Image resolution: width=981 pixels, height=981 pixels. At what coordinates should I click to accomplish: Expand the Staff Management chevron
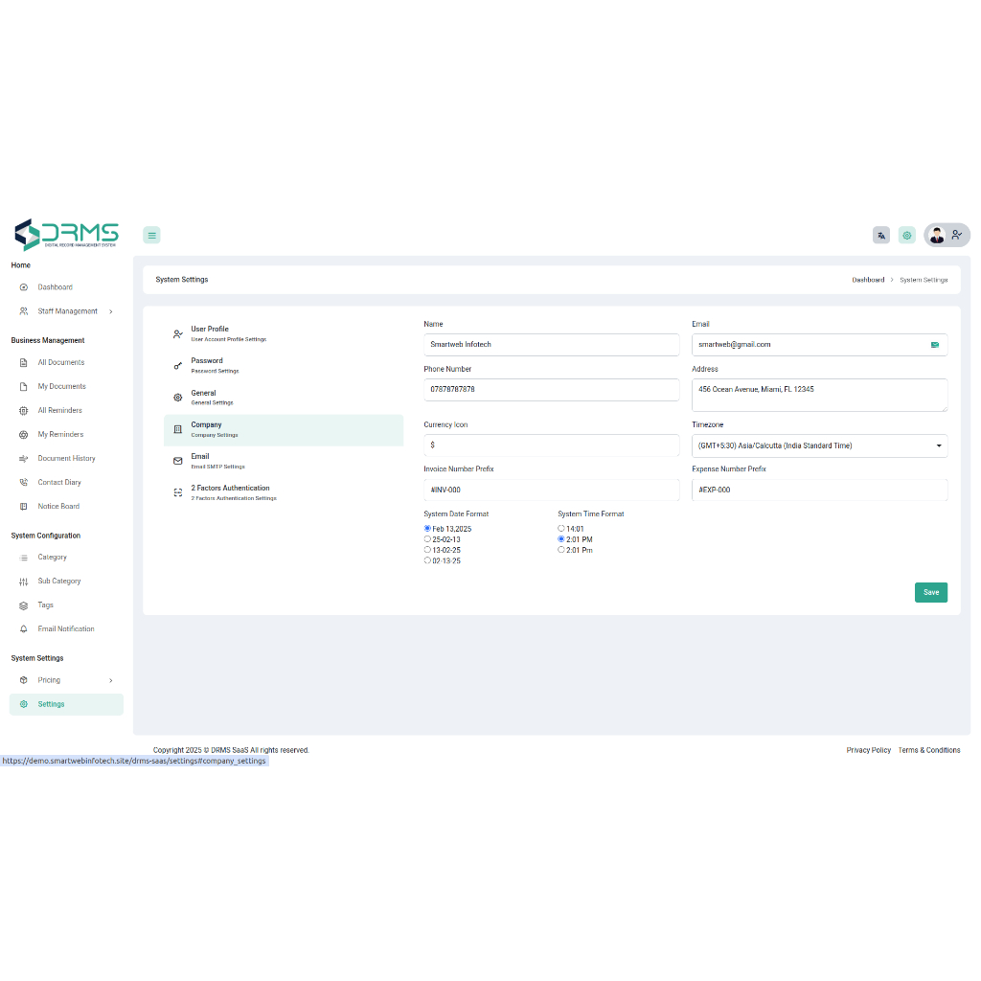click(x=111, y=311)
